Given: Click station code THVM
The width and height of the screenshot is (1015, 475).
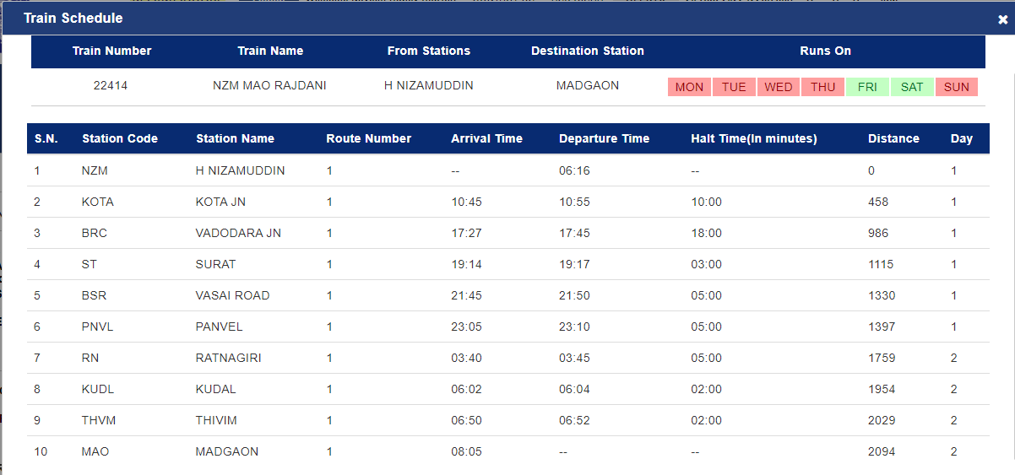Looking at the screenshot, I should tap(99, 420).
